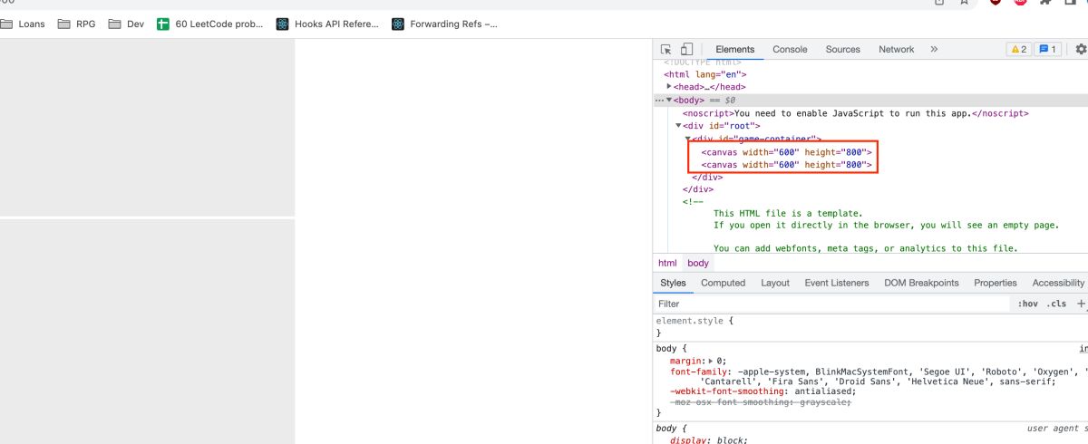Open the Accessibility pane tab
The width and height of the screenshot is (1088, 444).
coord(1058,283)
